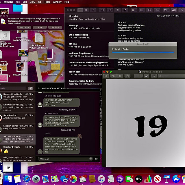Open the Markup toolbar in Preview
The image size is (185, 185).
click(154, 76)
